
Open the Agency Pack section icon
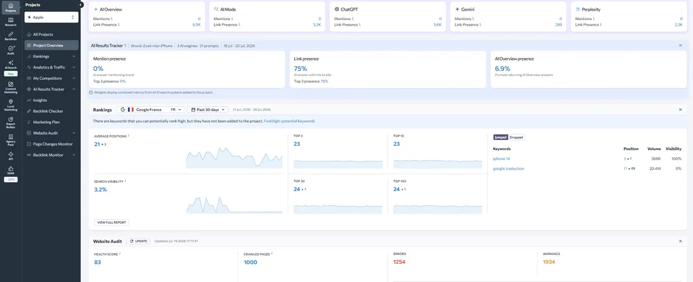pyautogui.click(x=11, y=140)
